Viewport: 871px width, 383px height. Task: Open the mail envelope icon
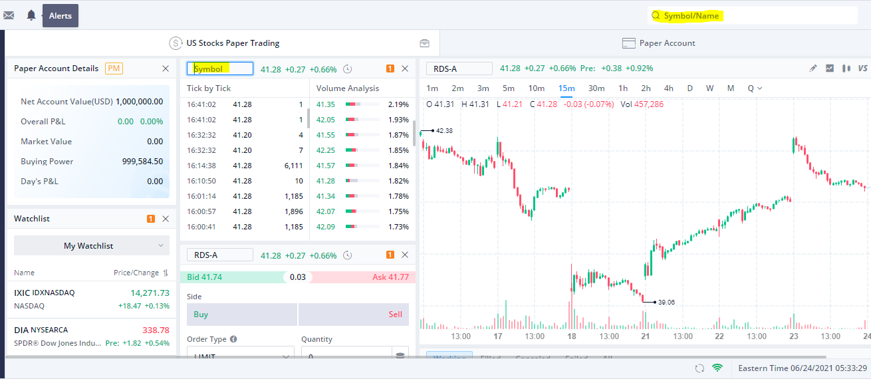point(9,15)
